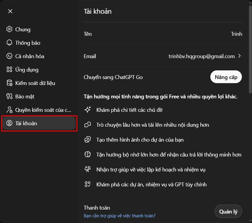Viewport: 252px width, 223px height.
Task: Click the email address trinhbv.hqgroup@gmail.com
Action: pos(202,56)
